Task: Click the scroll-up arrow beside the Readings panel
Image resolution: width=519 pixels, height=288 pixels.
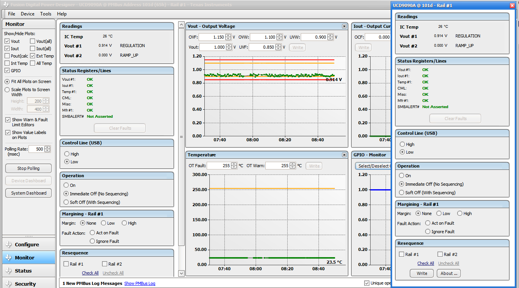Action: pyautogui.click(x=181, y=25)
